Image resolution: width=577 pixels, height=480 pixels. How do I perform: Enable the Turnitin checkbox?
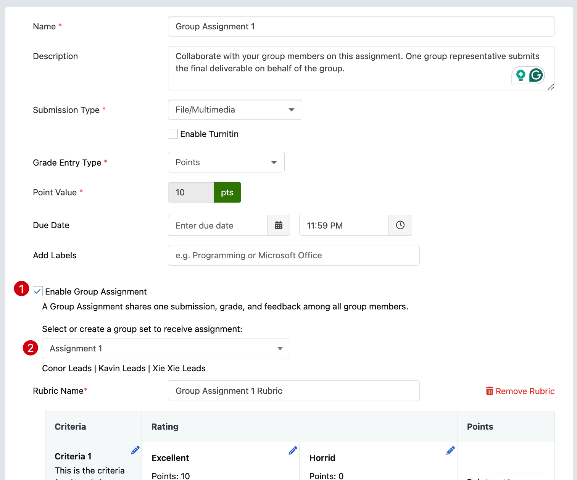click(x=173, y=134)
